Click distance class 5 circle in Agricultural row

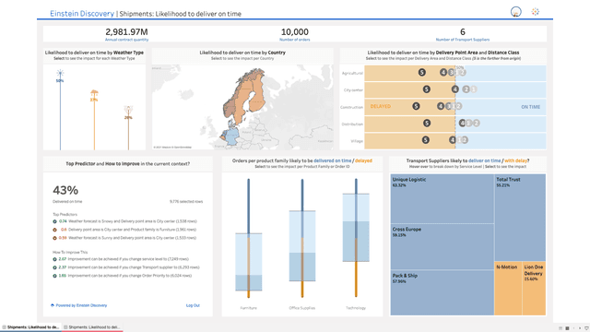click(x=422, y=72)
